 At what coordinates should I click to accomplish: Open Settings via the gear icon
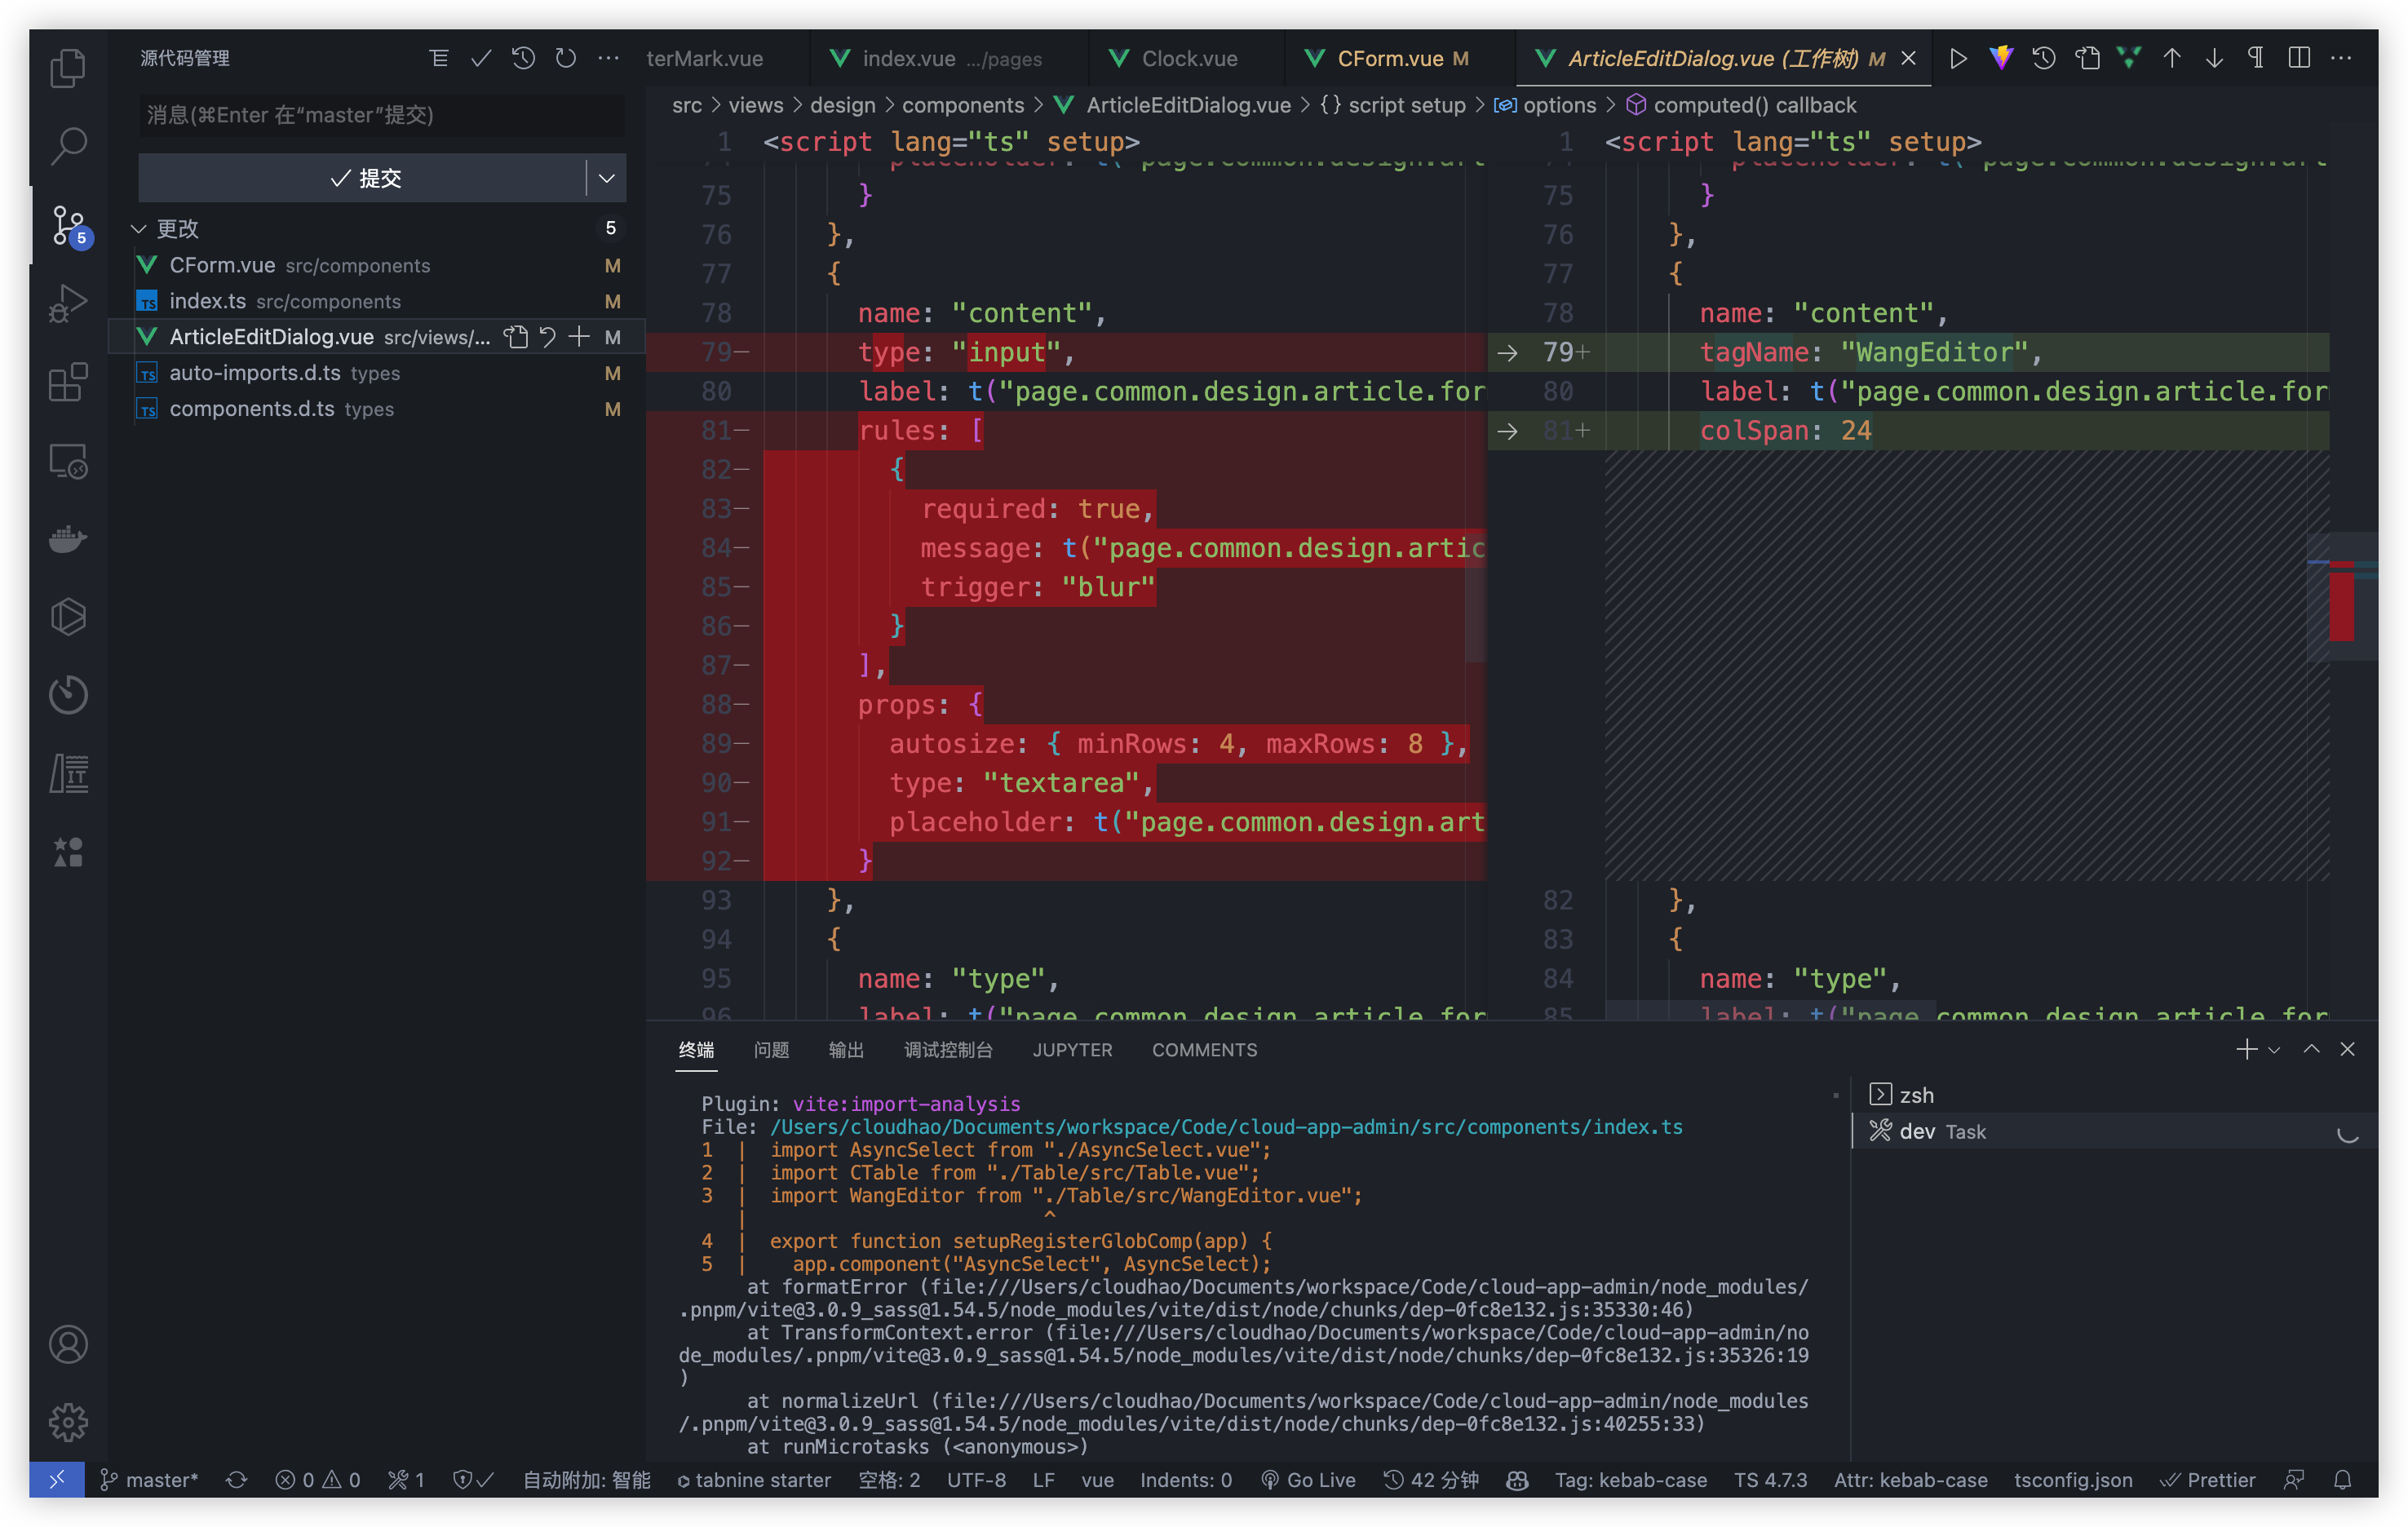(x=68, y=1422)
